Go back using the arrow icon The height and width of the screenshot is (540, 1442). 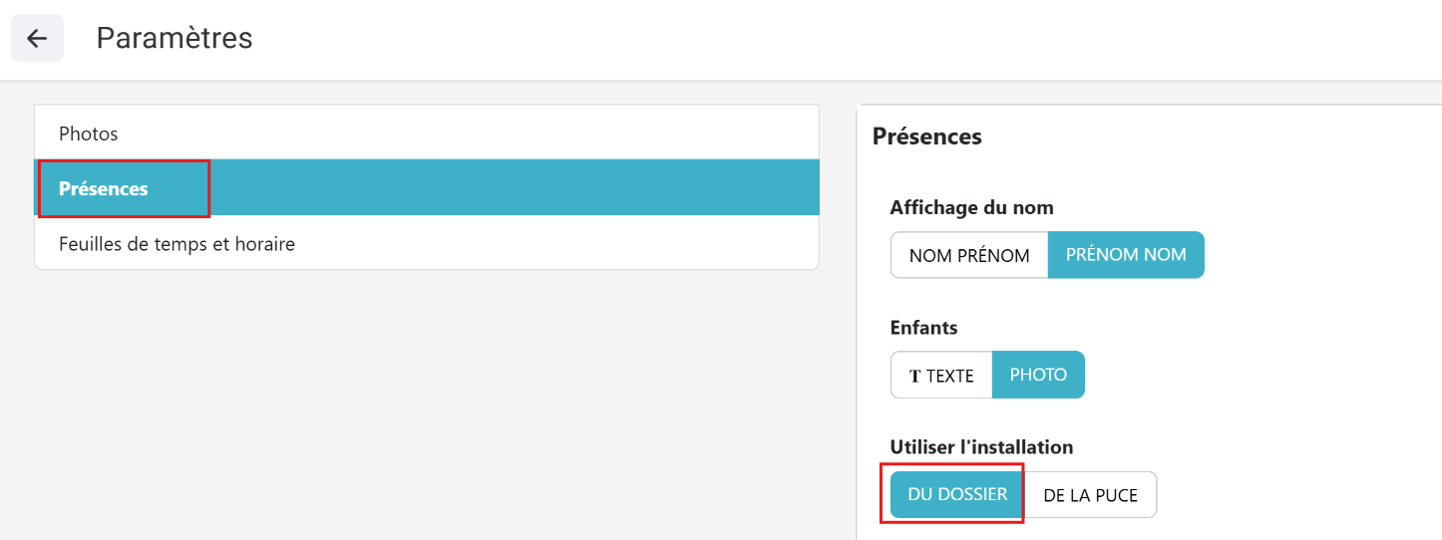pos(37,38)
